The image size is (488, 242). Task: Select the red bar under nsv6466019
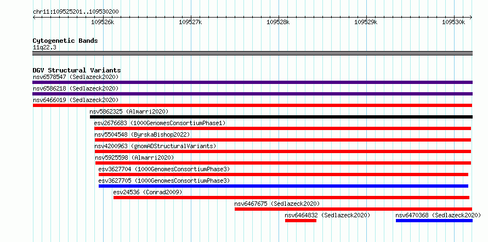[252, 105]
